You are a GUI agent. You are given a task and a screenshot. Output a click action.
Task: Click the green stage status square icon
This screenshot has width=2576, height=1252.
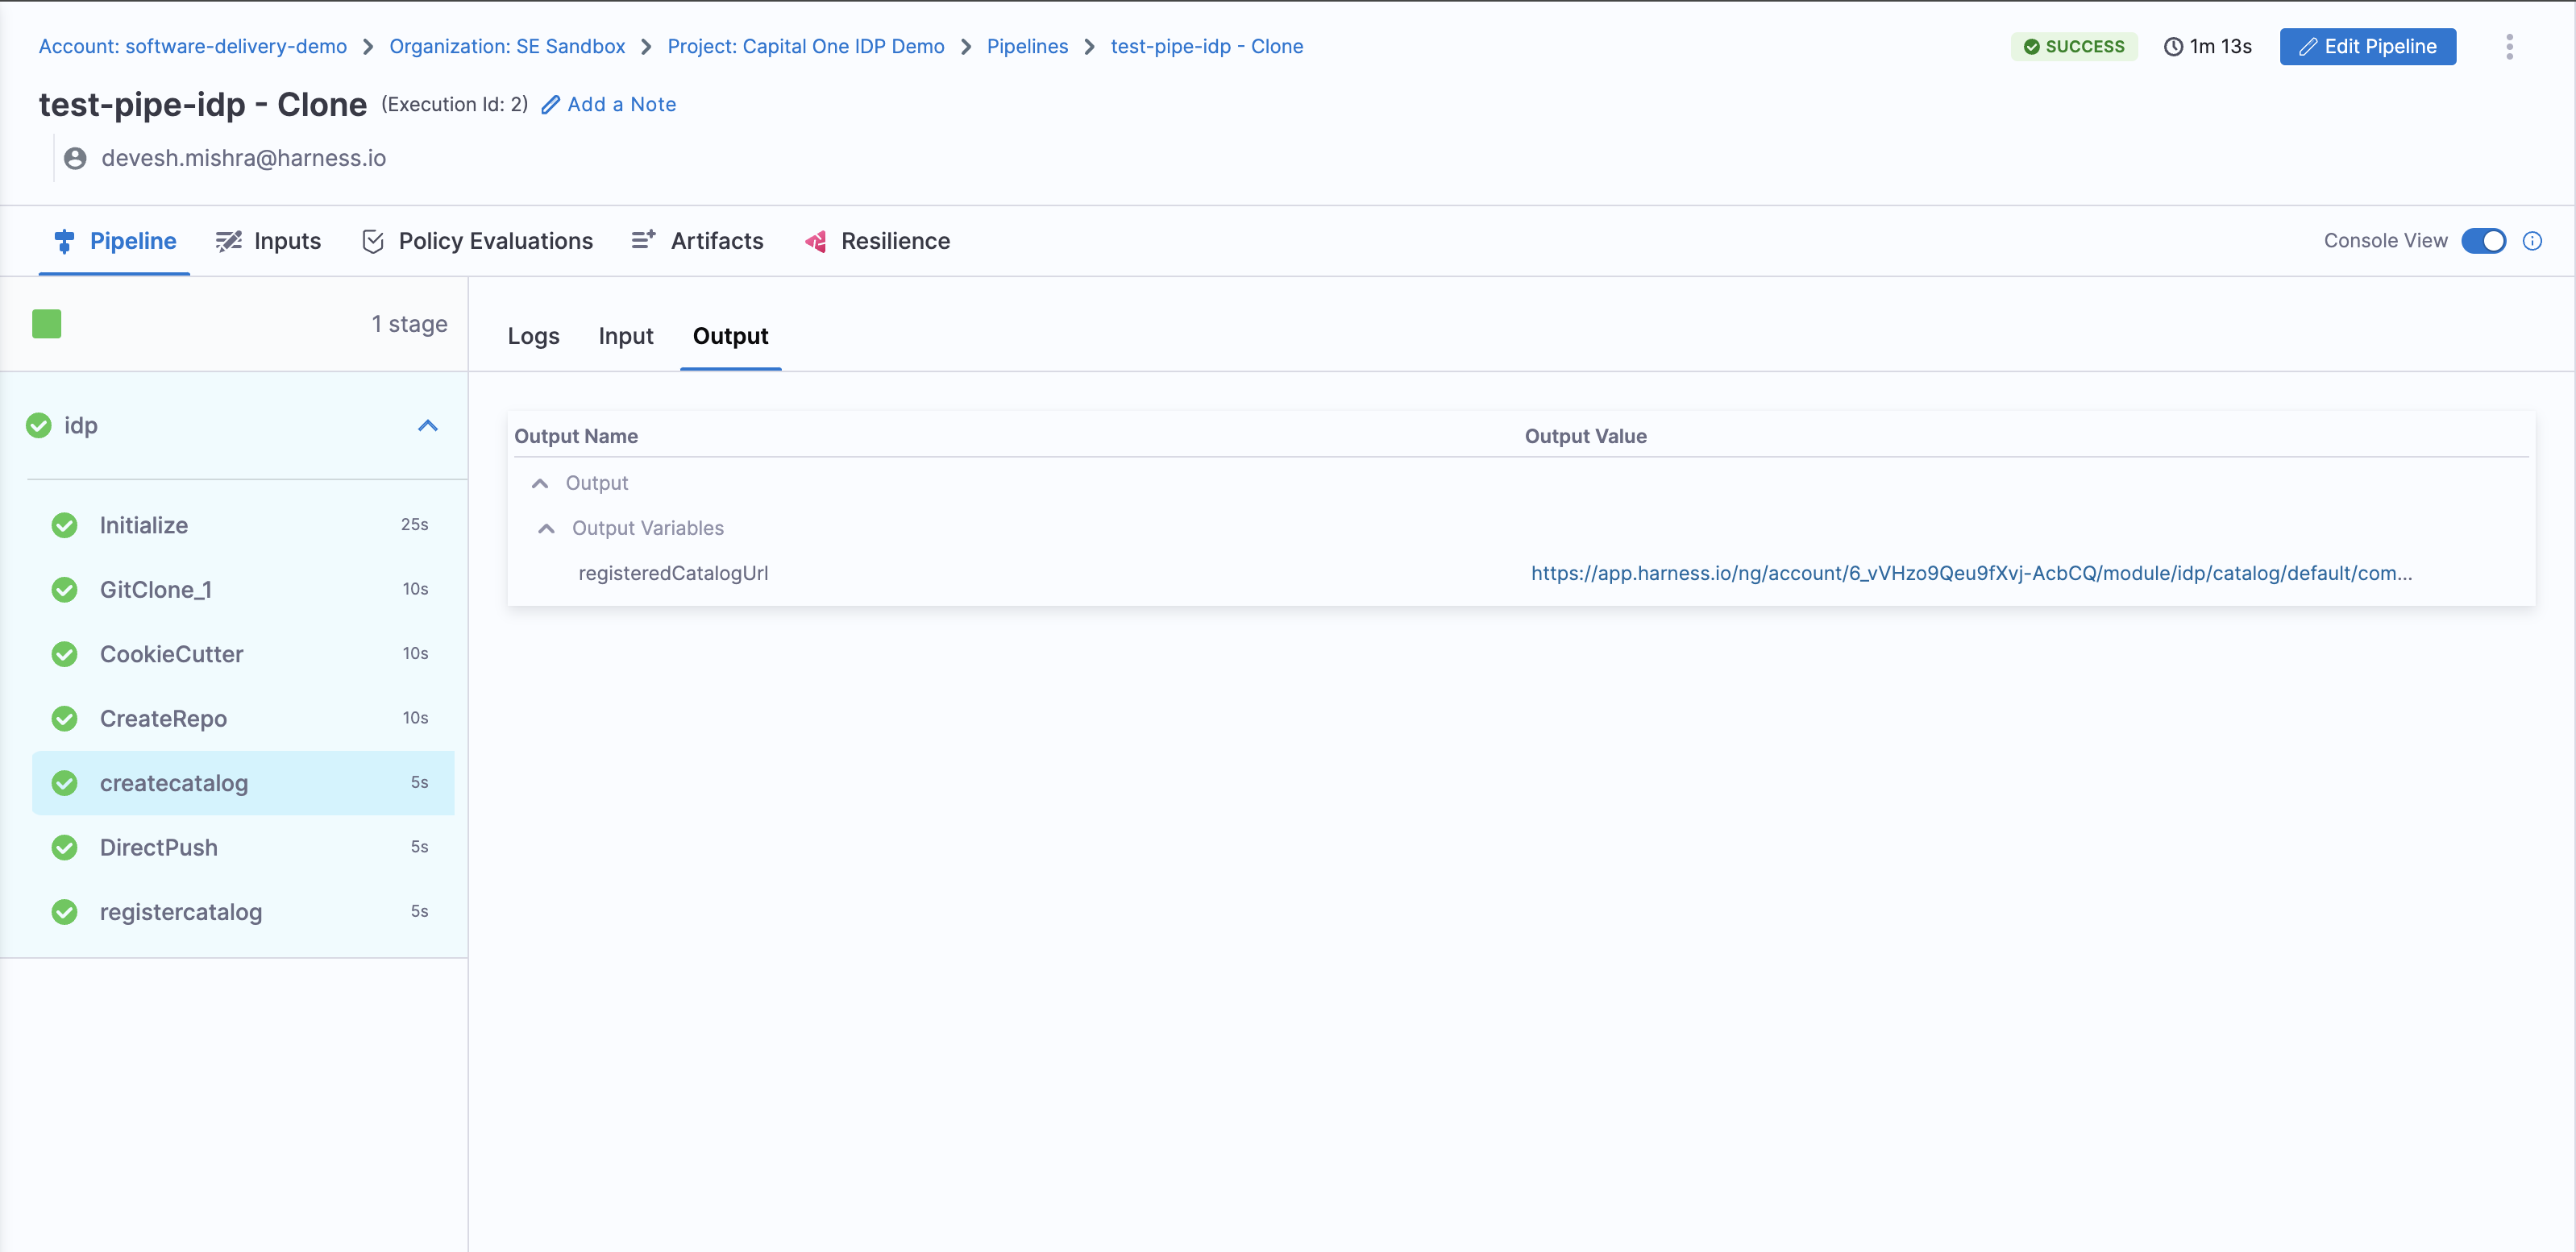click(x=47, y=324)
